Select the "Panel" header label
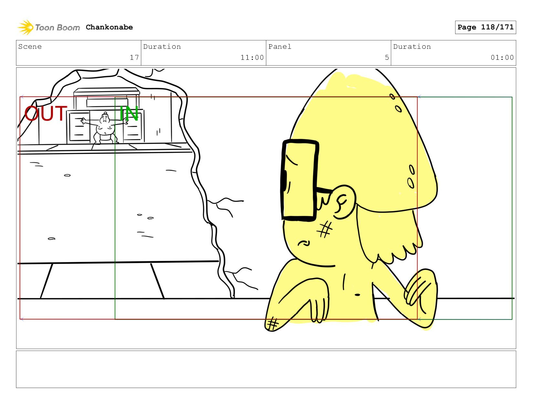Screen dimensions: 533x412 [280, 47]
